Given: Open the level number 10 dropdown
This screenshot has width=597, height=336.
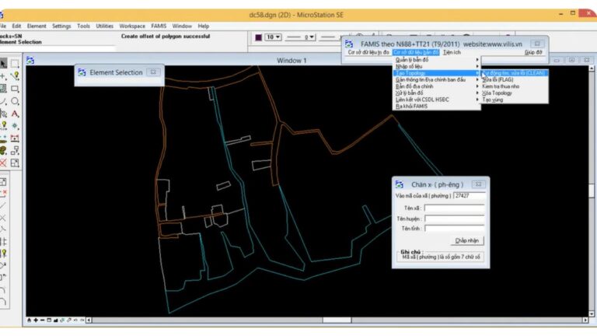Looking at the screenshot, I should click(x=273, y=37).
